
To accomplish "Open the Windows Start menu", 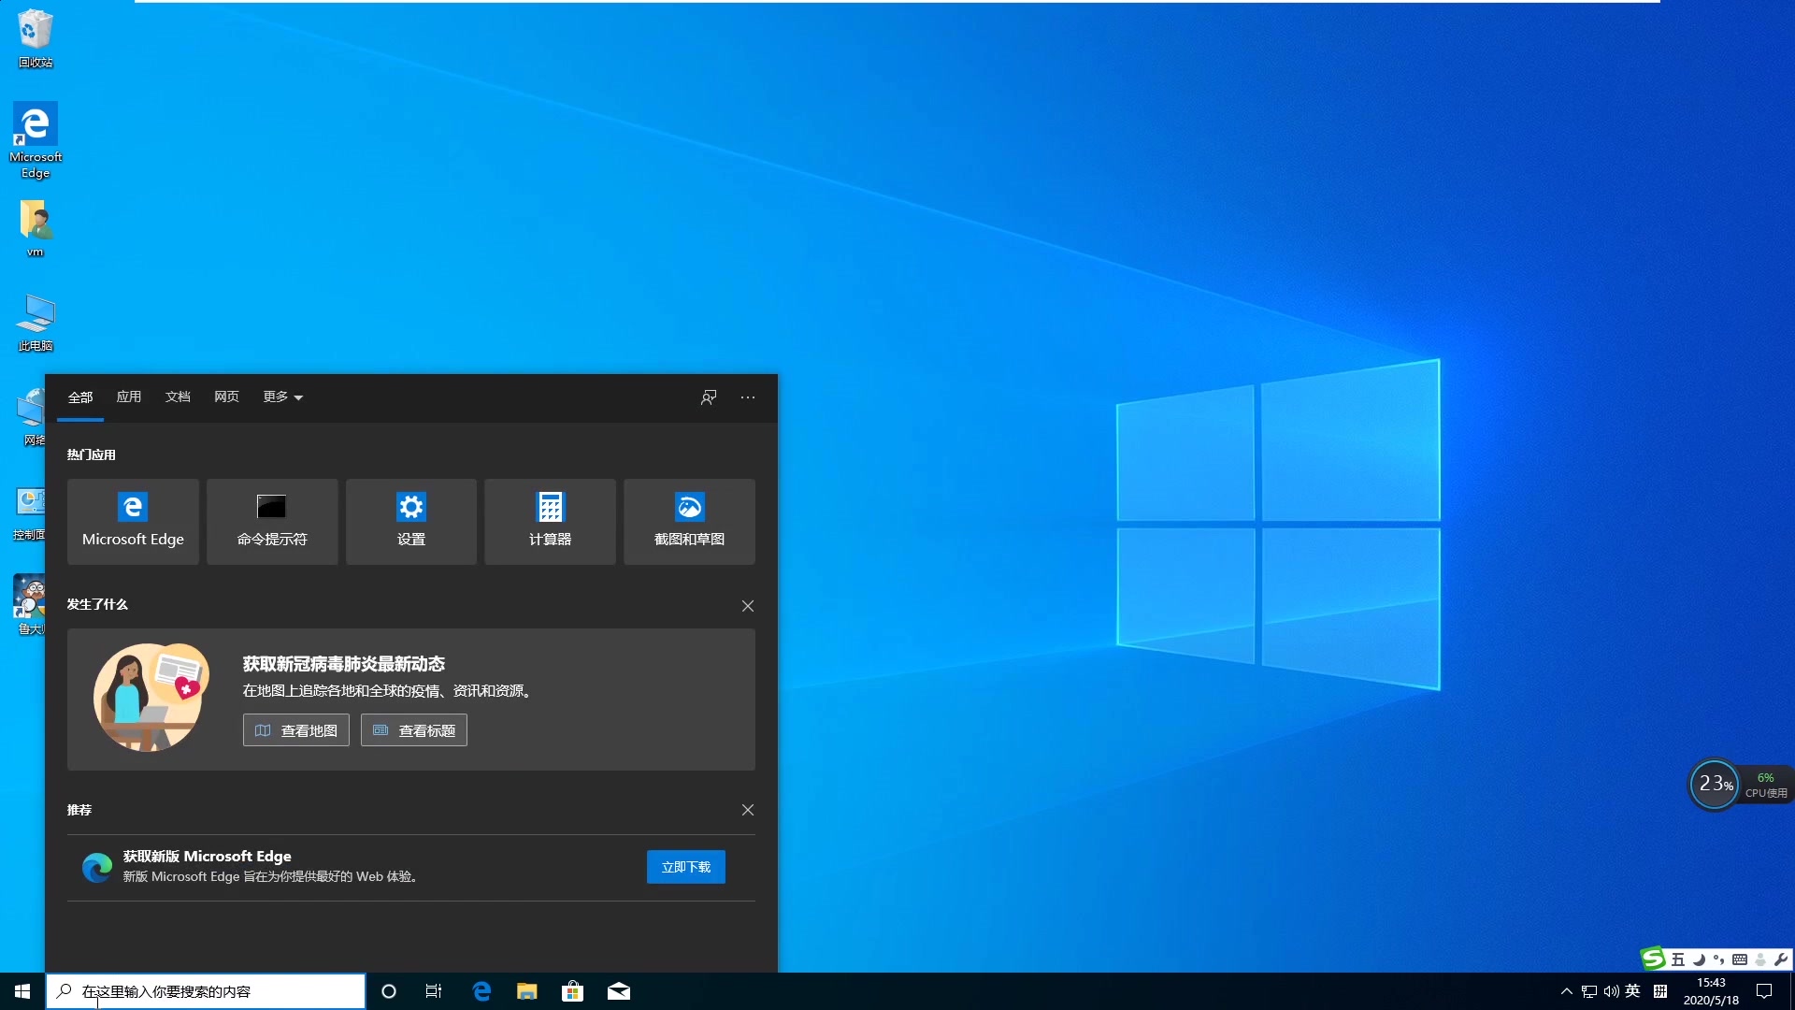I will (x=22, y=991).
